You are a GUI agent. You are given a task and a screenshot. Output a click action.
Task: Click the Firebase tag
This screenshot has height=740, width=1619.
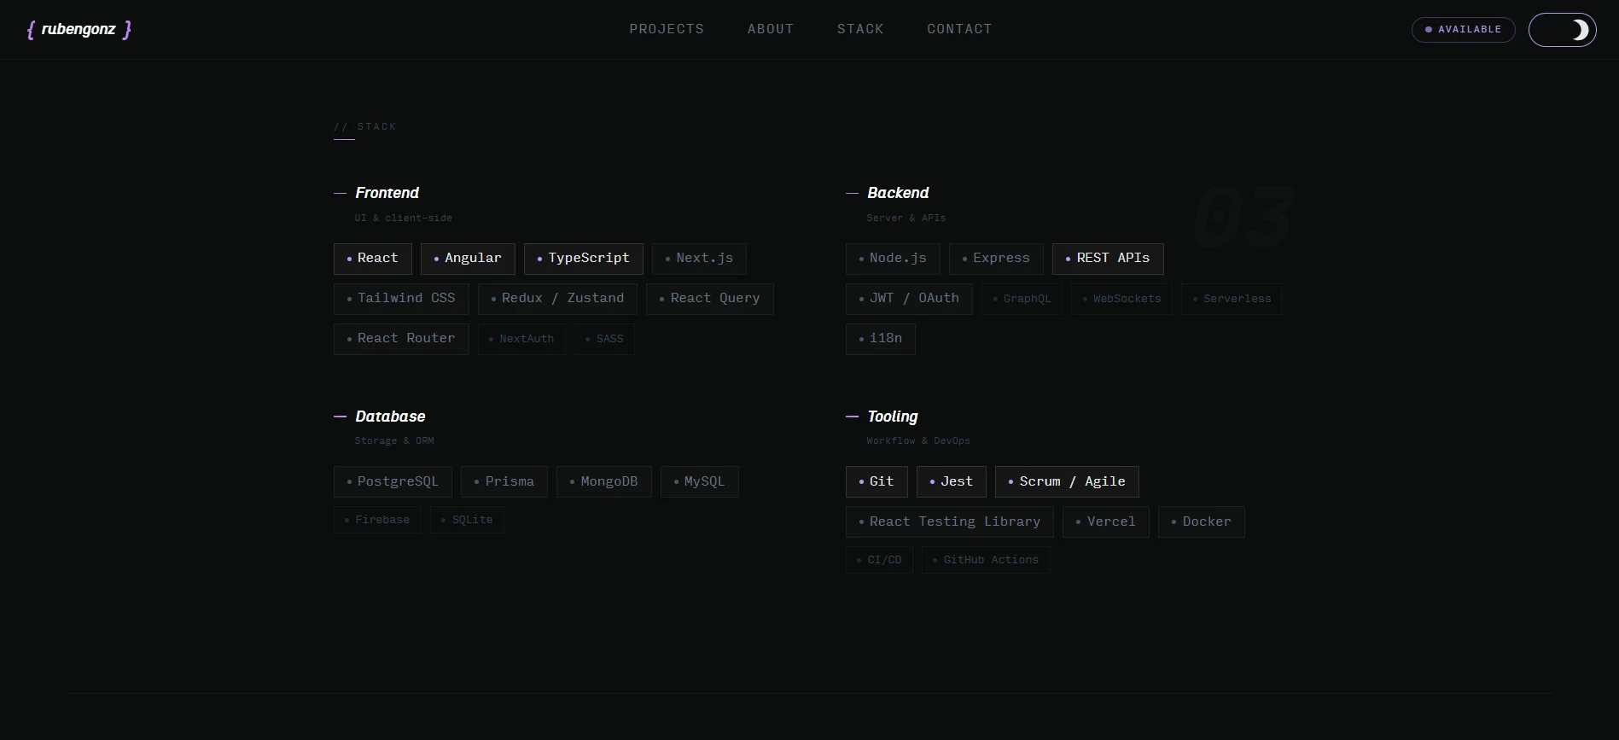click(377, 520)
